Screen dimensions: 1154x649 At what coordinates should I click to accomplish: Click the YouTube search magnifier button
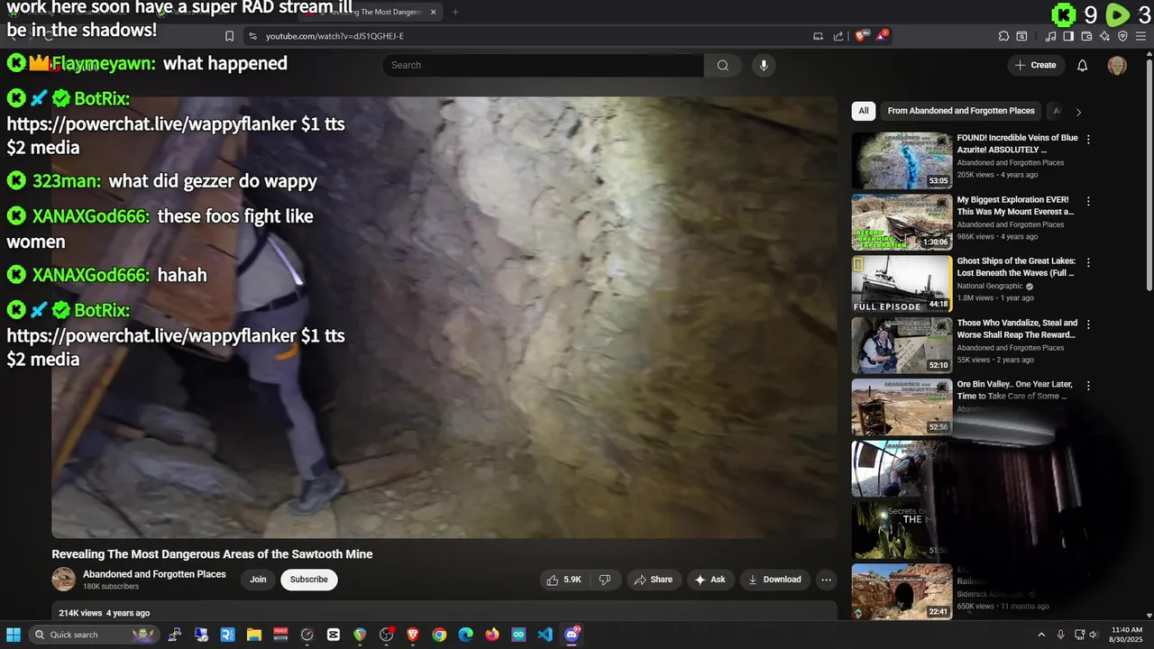pos(722,65)
